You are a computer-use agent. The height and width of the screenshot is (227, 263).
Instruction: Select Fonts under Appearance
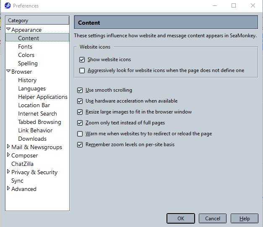pyautogui.click(x=25, y=46)
